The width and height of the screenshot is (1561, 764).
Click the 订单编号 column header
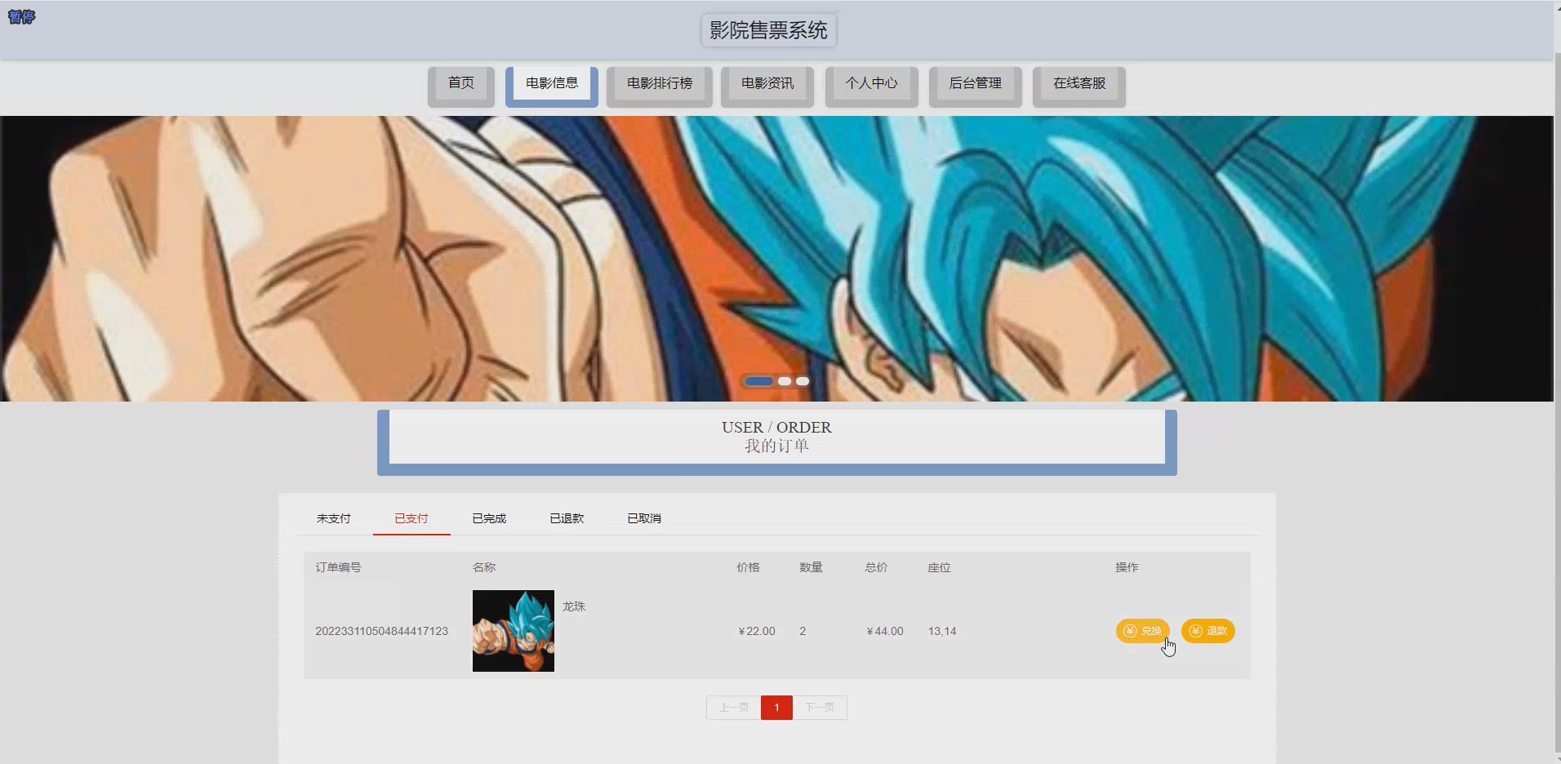tap(338, 567)
